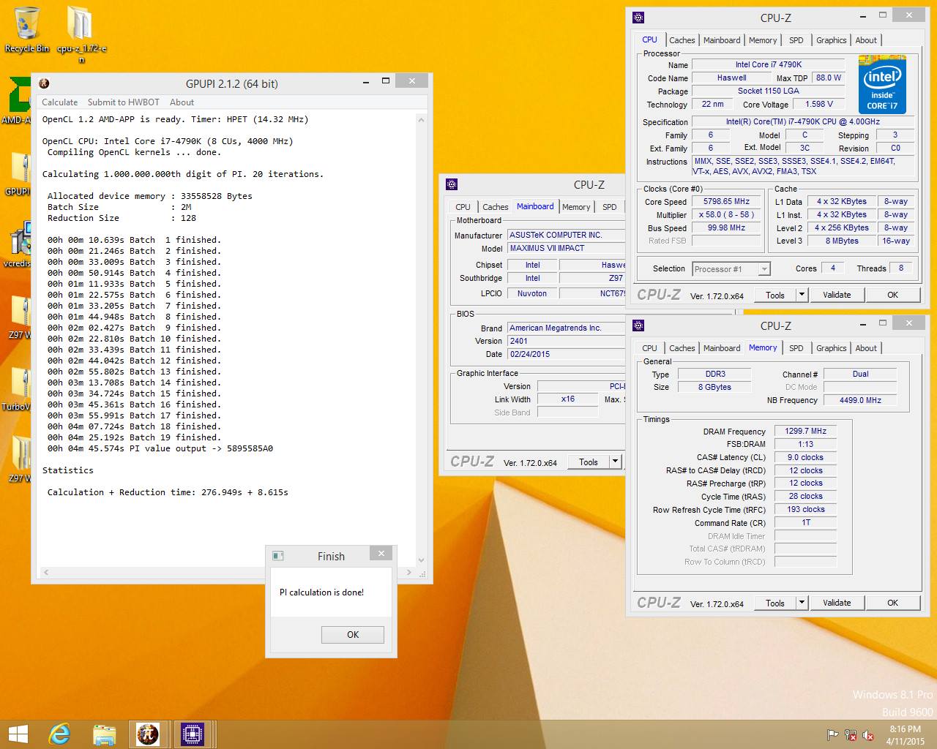This screenshot has height=749, width=937.
Task: Click Validate in CPU window
Action: 837,295
